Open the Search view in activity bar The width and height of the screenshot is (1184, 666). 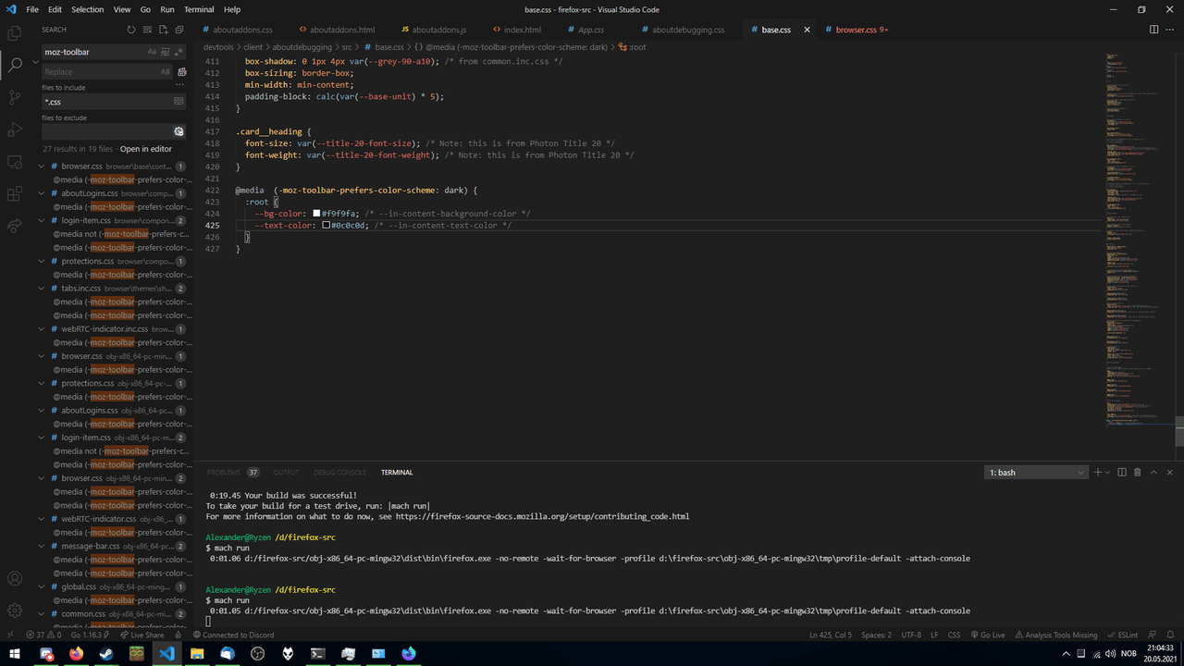[x=15, y=65]
